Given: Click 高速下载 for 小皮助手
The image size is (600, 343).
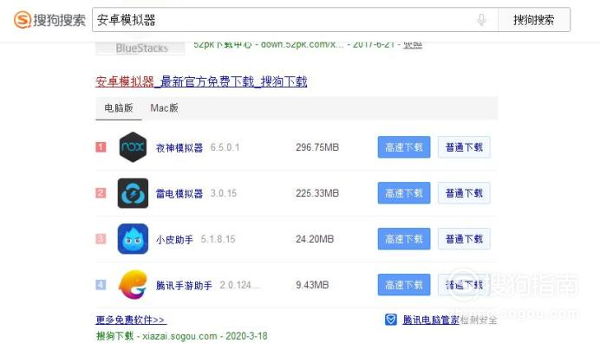Looking at the screenshot, I should [x=404, y=238].
